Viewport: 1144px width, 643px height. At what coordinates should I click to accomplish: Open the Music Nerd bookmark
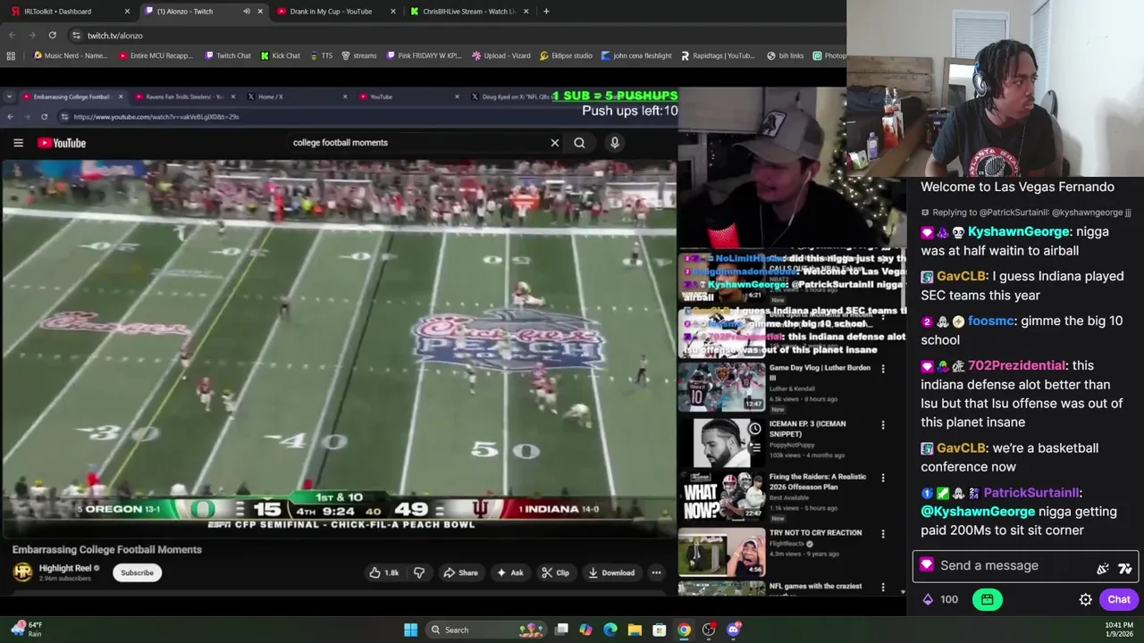(70, 55)
